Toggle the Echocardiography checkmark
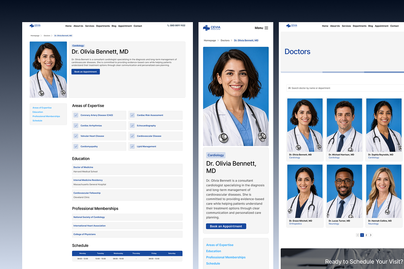The image size is (404, 269). click(x=132, y=126)
